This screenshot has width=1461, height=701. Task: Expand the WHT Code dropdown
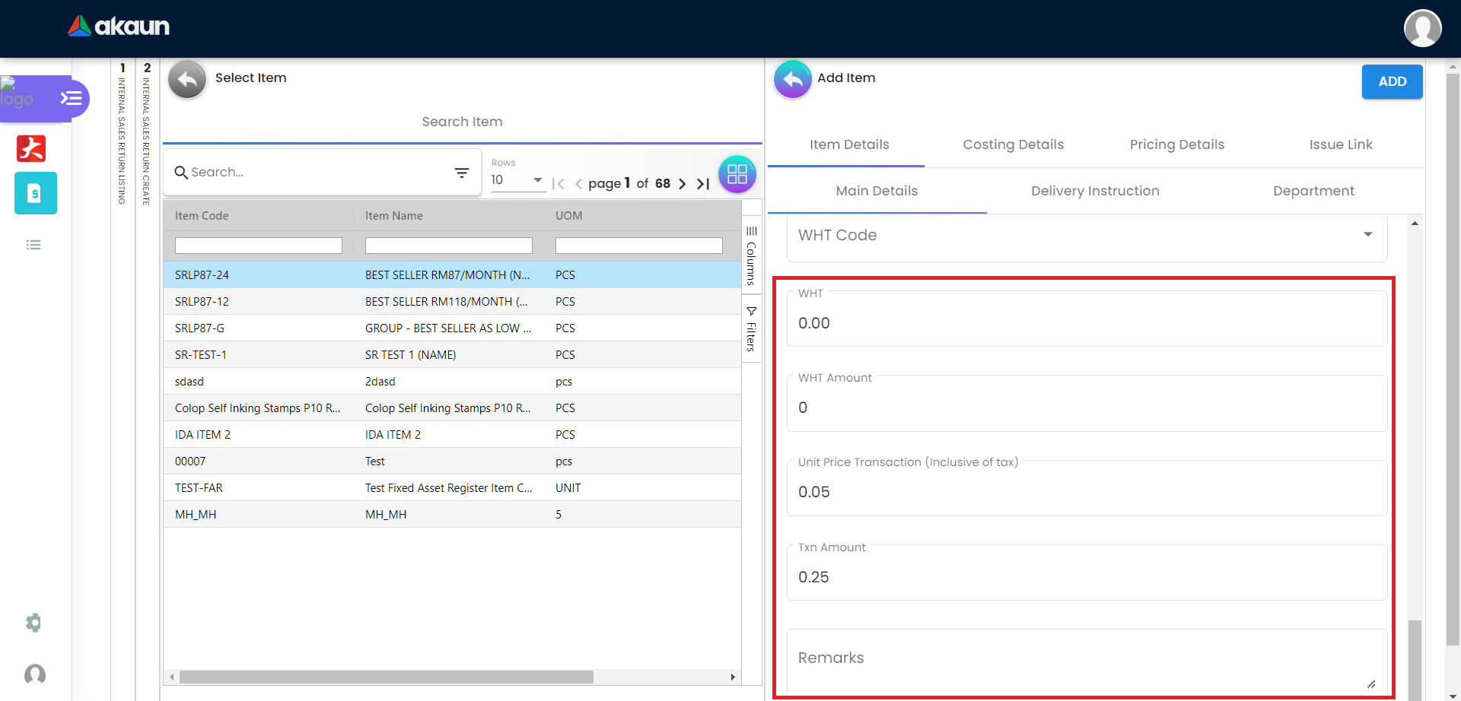tap(1367, 235)
